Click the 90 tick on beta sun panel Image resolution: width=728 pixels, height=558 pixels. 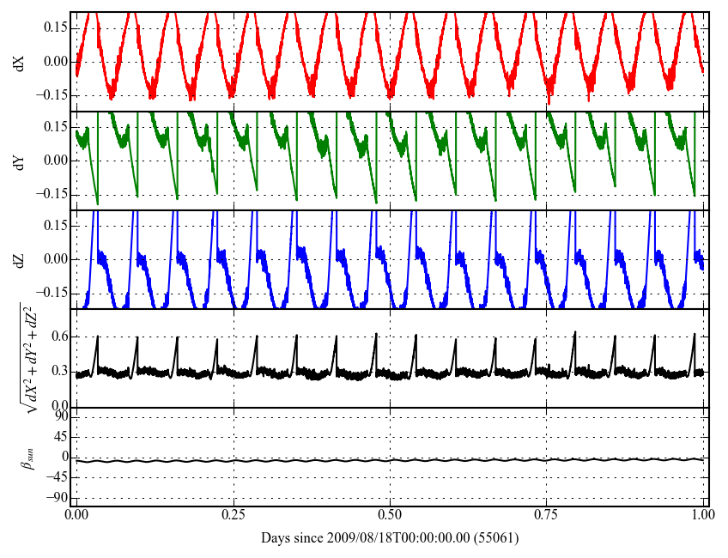coord(61,416)
